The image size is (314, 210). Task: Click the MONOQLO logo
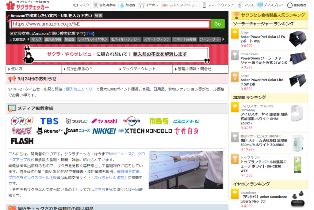point(159,131)
